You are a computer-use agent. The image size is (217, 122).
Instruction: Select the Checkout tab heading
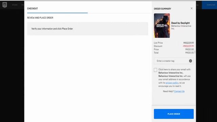click(x=33, y=8)
